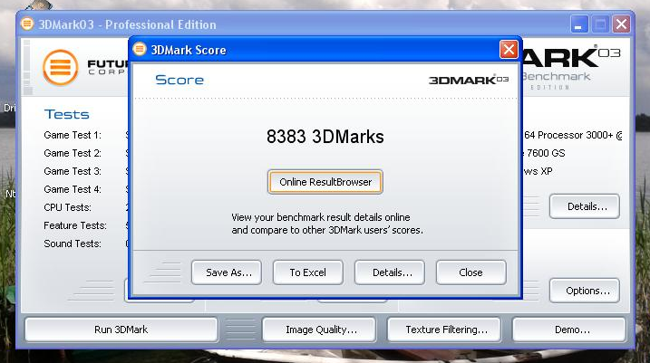Screen dimensions: 650x363
Task: Export the result using To Excel
Action: coord(307,272)
